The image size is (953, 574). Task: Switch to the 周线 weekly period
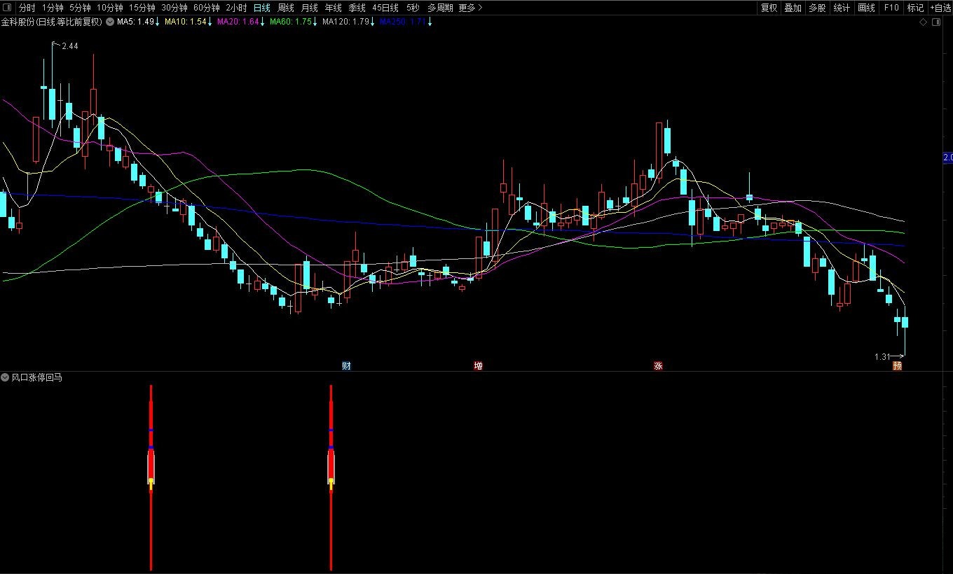click(x=285, y=8)
